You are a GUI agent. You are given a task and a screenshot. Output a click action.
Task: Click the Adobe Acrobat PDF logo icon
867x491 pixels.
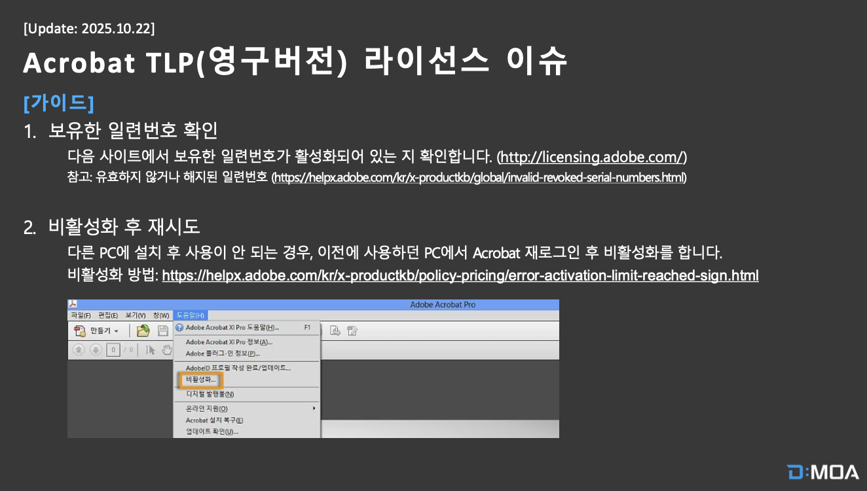coord(73,304)
